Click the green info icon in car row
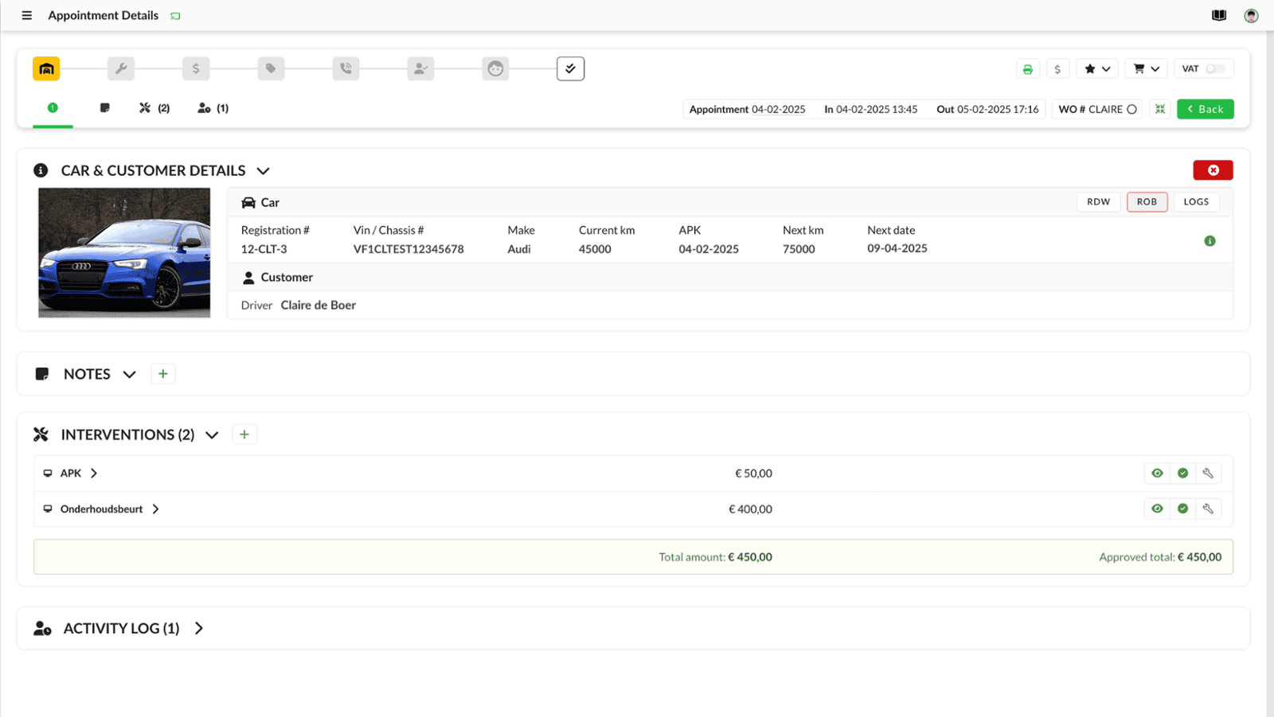 point(1210,241)
